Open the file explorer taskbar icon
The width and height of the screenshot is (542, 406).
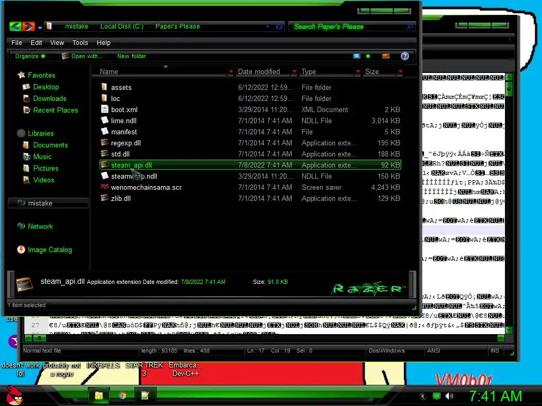point(99,395)
